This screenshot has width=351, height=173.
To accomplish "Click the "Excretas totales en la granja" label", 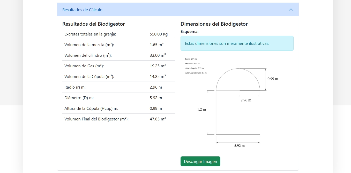I will pyautogui.click(x=90, y=34).
